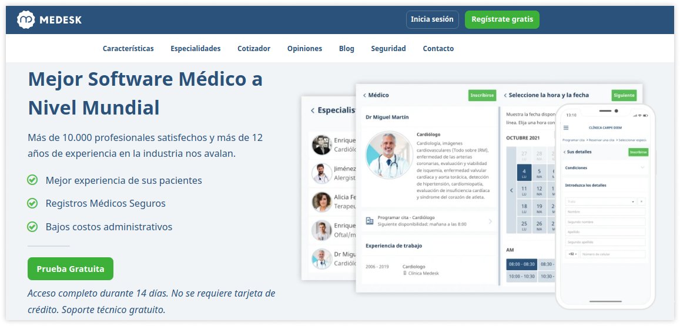This screenshot has height=326, width=680.
Task: Select calendar day 27 LU
Action: 524,156
